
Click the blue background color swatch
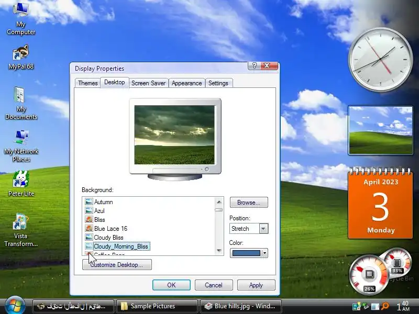pyautogui.click(x=246, y=253)
